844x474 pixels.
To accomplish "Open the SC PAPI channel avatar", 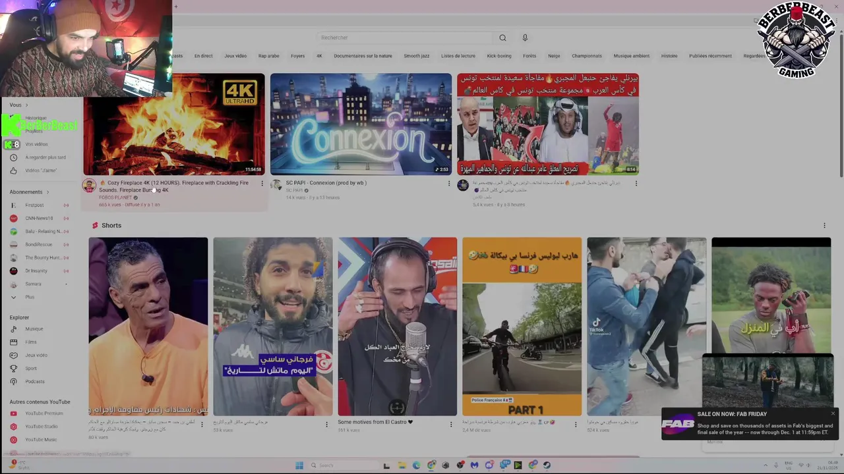I will [x=276, y=185].
